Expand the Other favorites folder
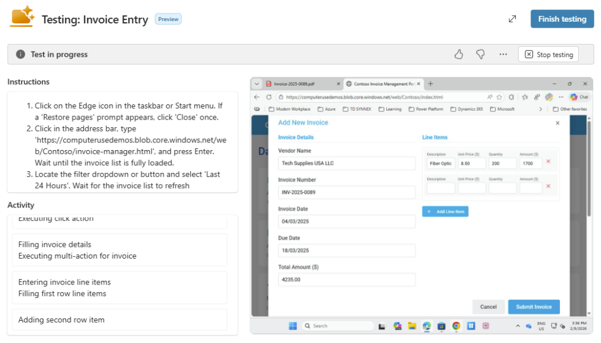Screen dimensions: 601x343 click(x=569, y=109)
